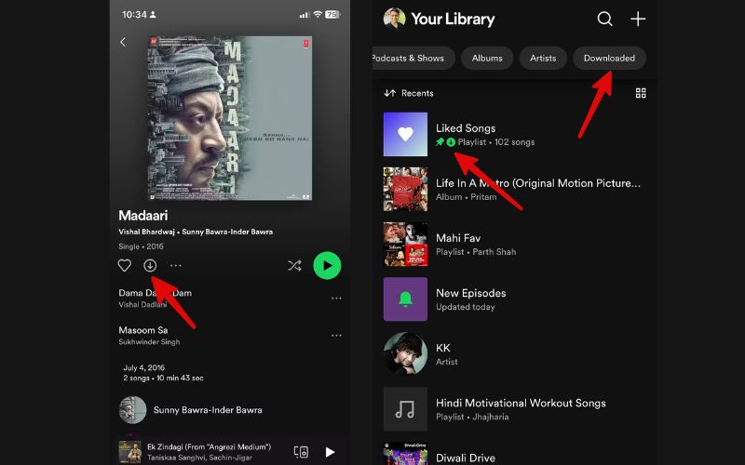The height and width of the screenshot is (465, 745).
Task: Open more options for Dama Dama Dam
Action: tap(336, 298)
